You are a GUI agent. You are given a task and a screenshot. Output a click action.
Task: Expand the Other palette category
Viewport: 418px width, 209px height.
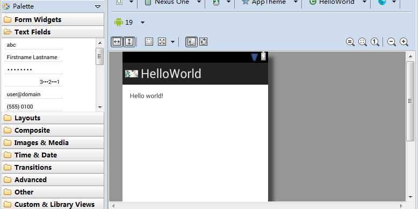click(53, 192)
